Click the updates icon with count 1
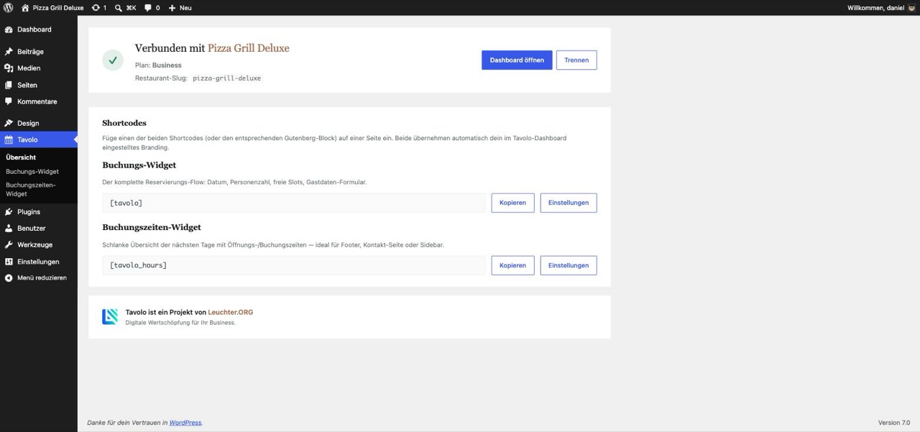The height and width of the screenshot is (432, 920). 96,8
